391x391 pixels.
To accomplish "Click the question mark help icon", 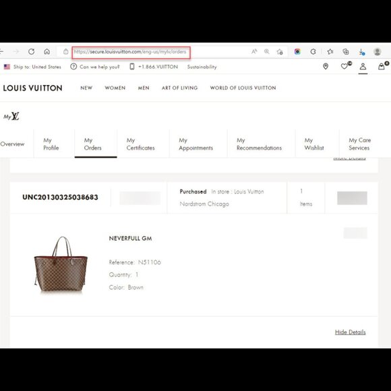I will (73, 67).
